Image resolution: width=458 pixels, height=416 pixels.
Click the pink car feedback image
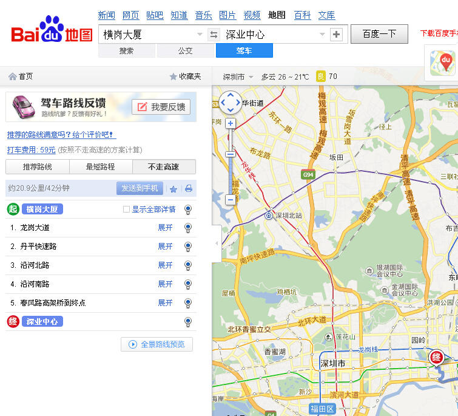24,107
